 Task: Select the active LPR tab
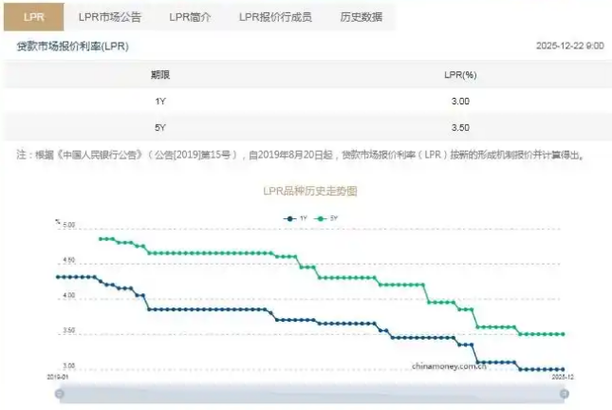click(x=34, y=16)
